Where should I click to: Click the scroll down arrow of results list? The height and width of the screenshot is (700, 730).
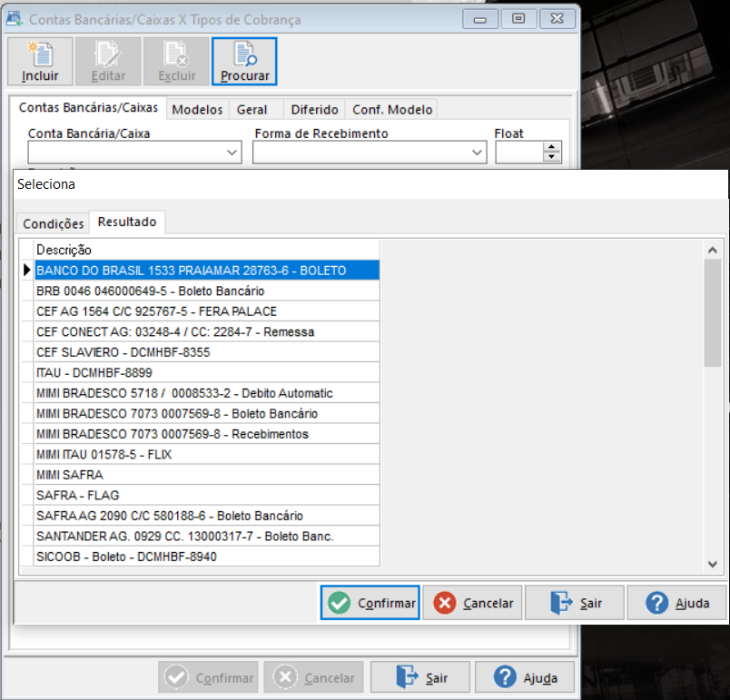pyautogui.click(x=713, y=564)
